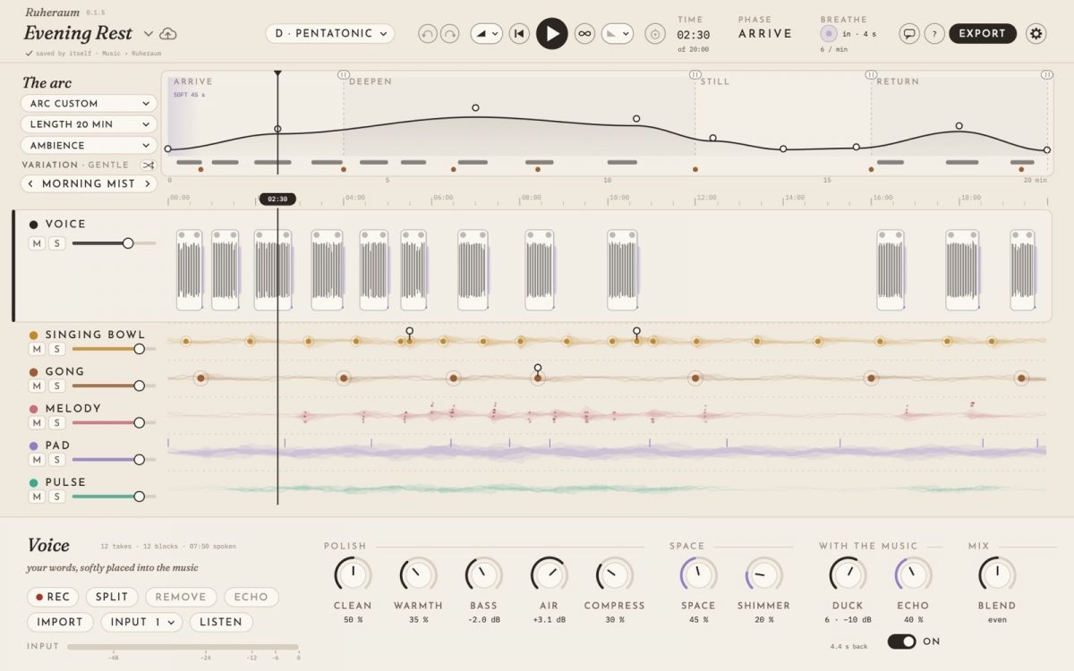Click the pause marker at Deepen section start
This screenshot has width=1074, height=671.
(x=343, y=74)
